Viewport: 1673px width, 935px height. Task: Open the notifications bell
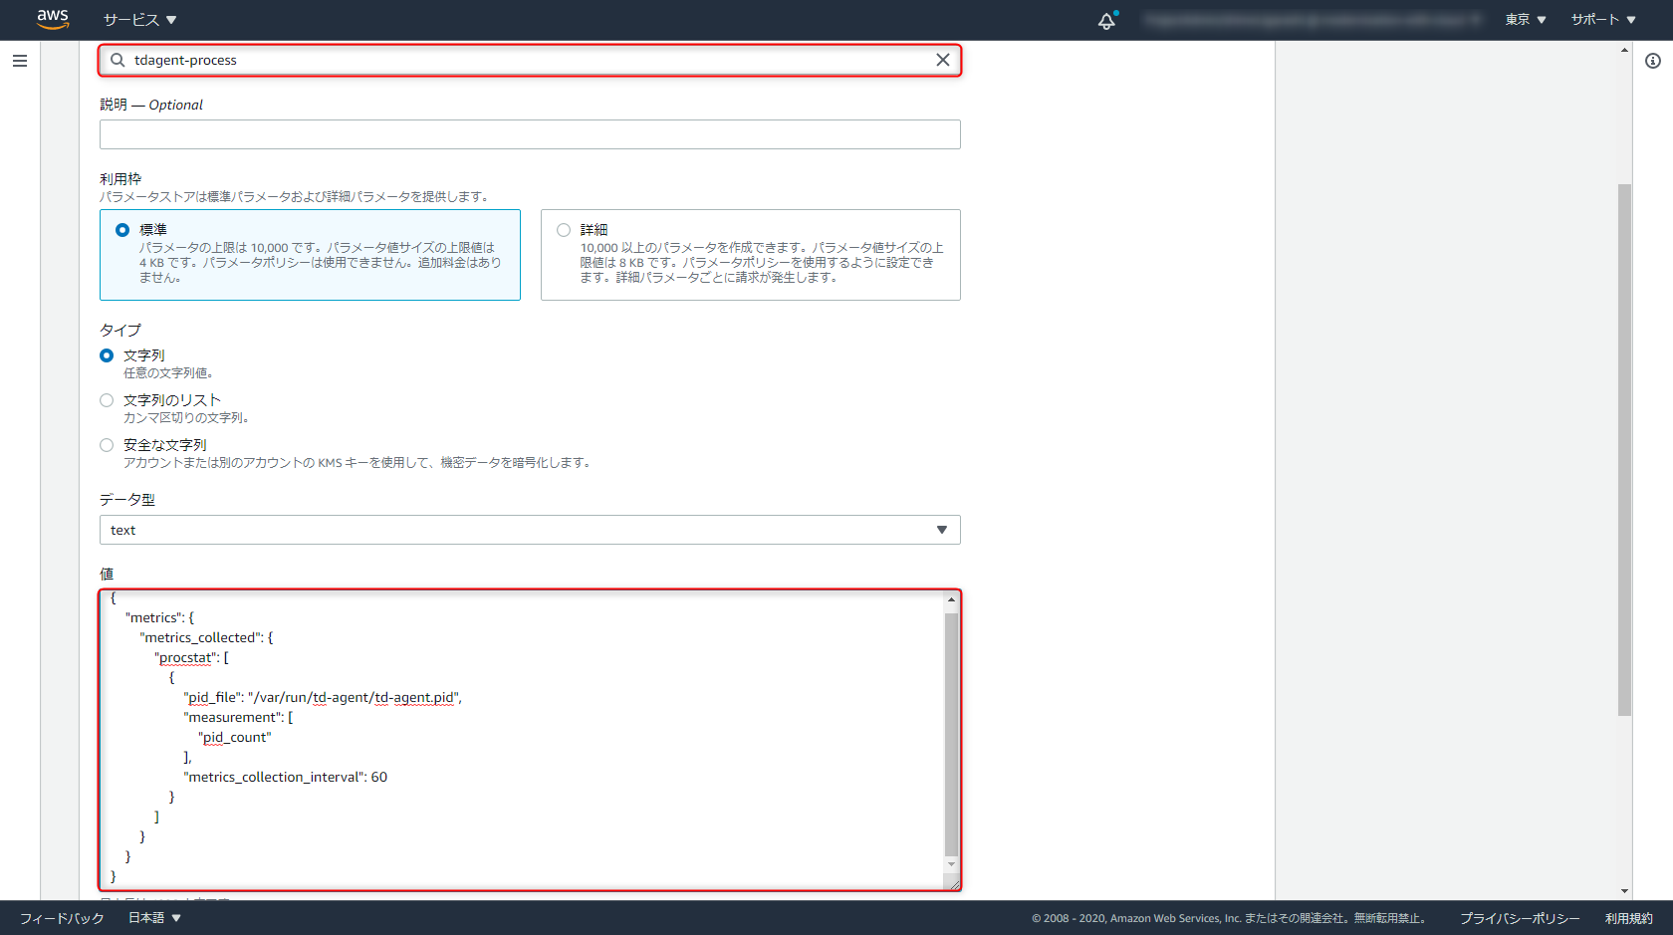pyautogui.click(x=1106, y=21)
